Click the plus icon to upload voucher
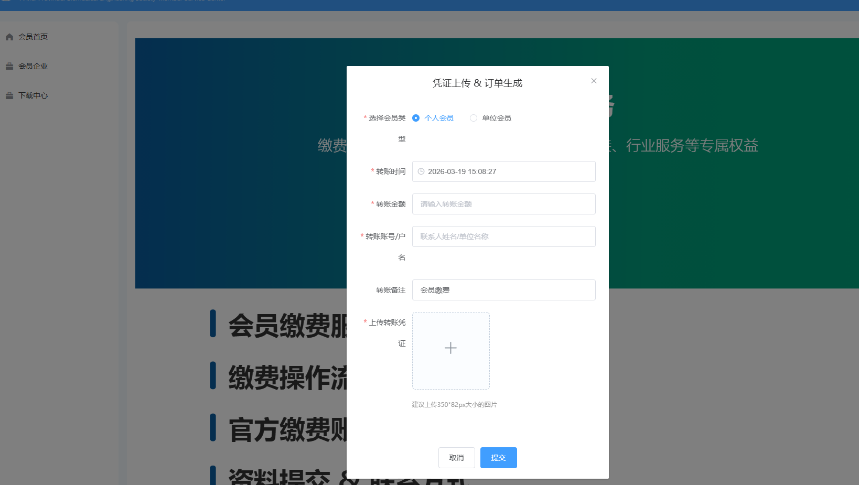The width and height of the screenshot is (859, 485). 450,348
